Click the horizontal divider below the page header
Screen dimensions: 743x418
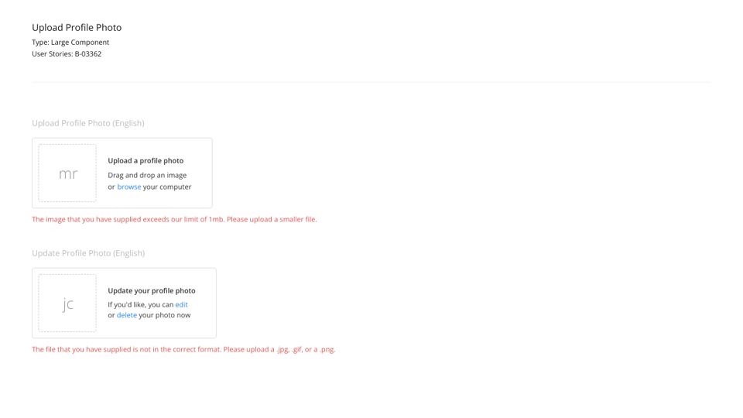pos(371,82)
